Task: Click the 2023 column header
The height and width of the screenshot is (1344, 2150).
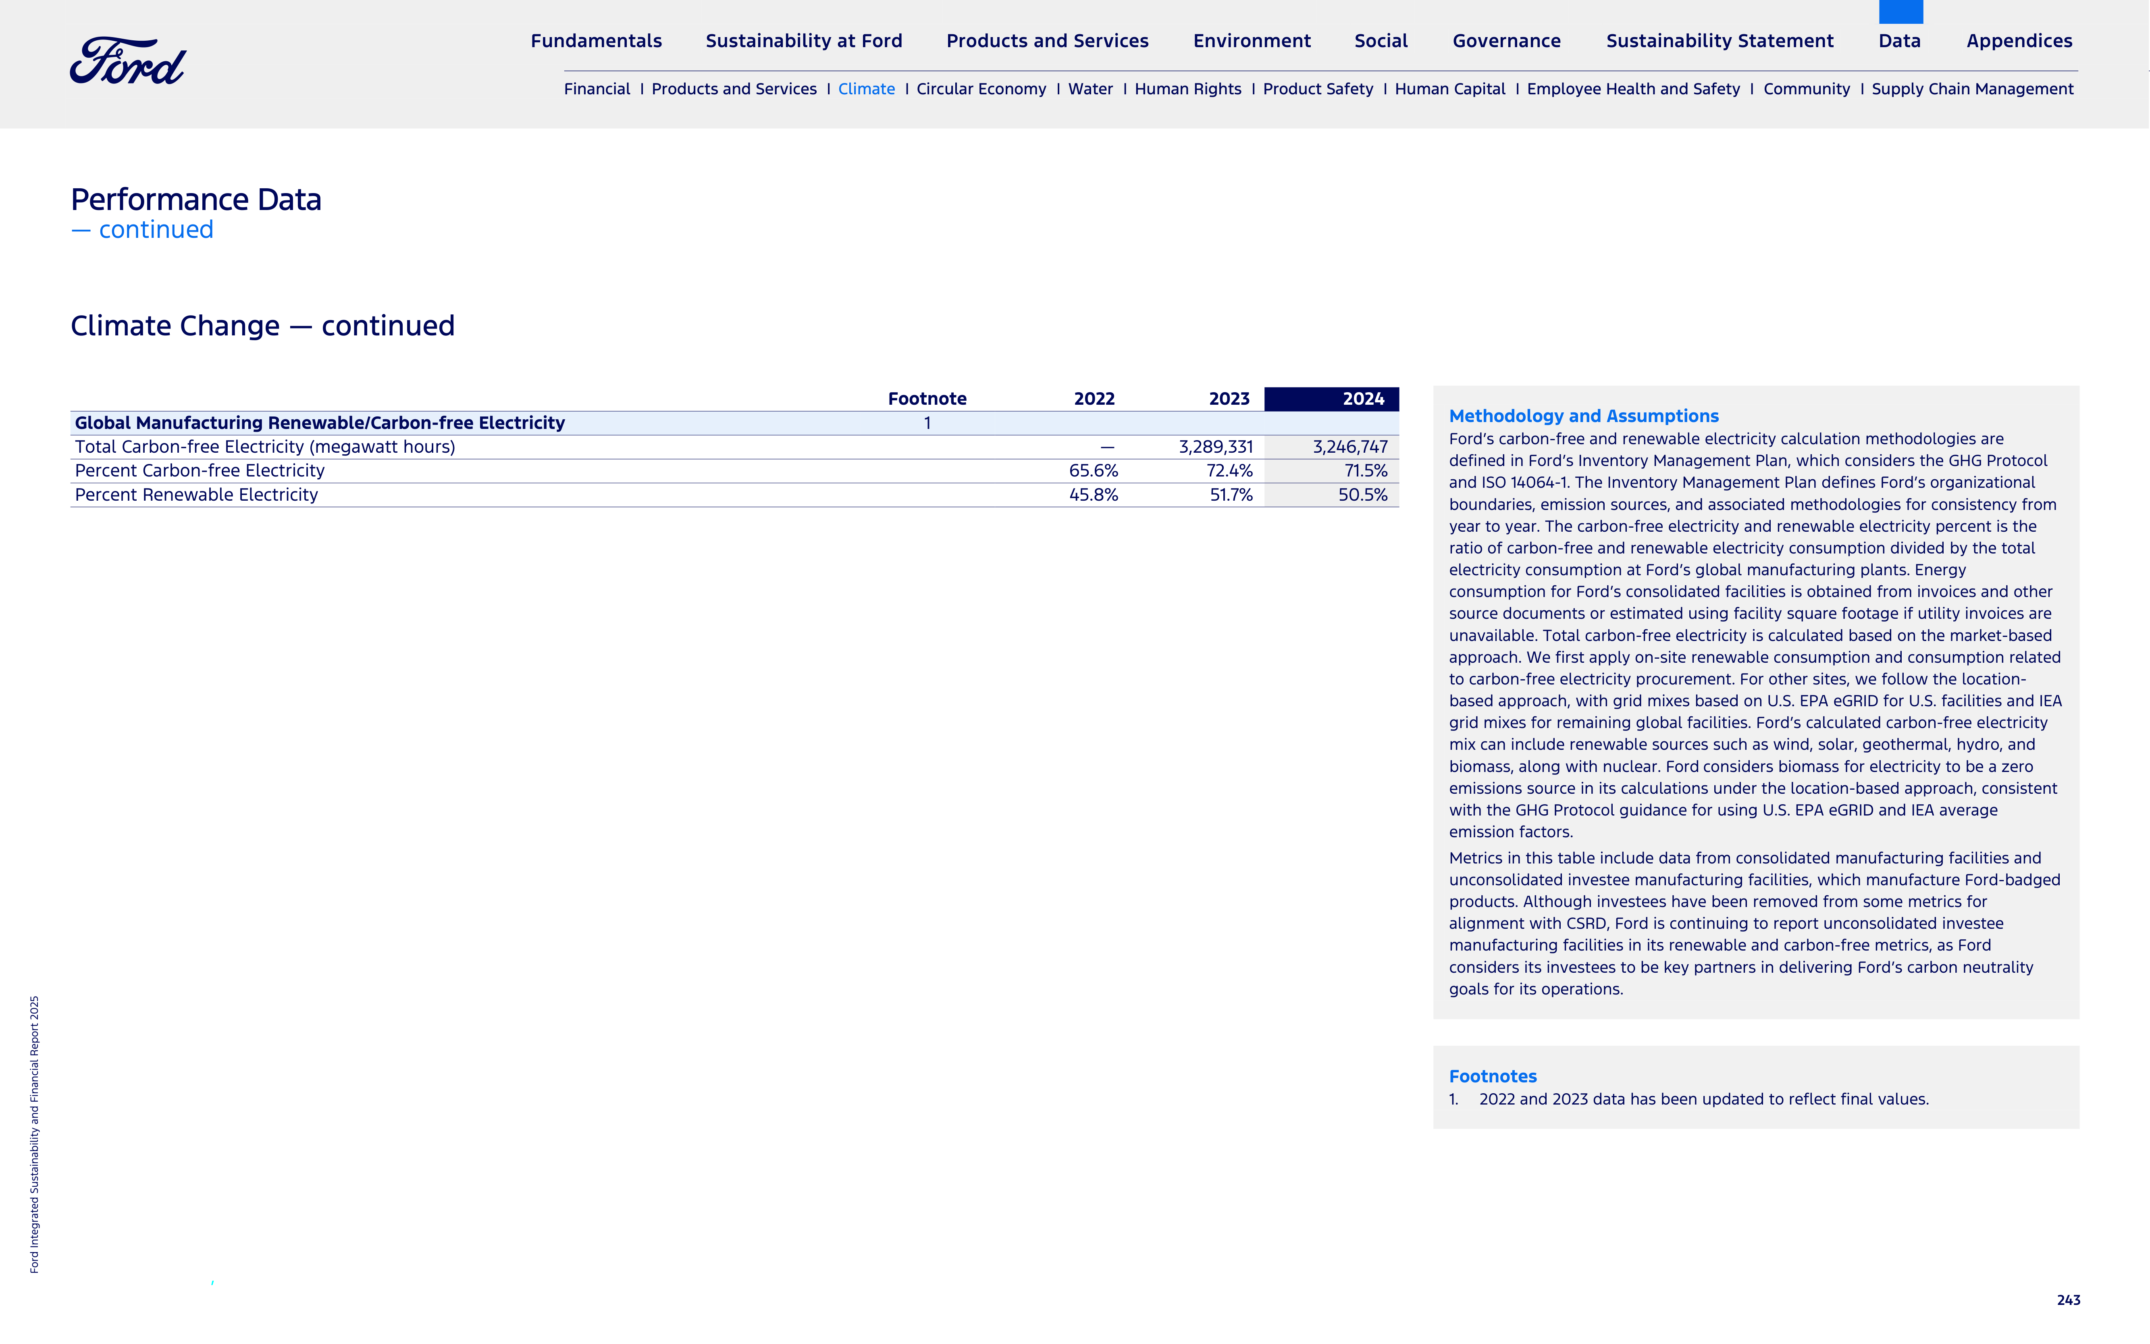Action: pos(1229,399)
